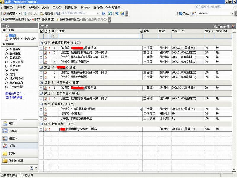237x178 pixels.
Task: Click the 尋找 find button
Action: point(47,13)
